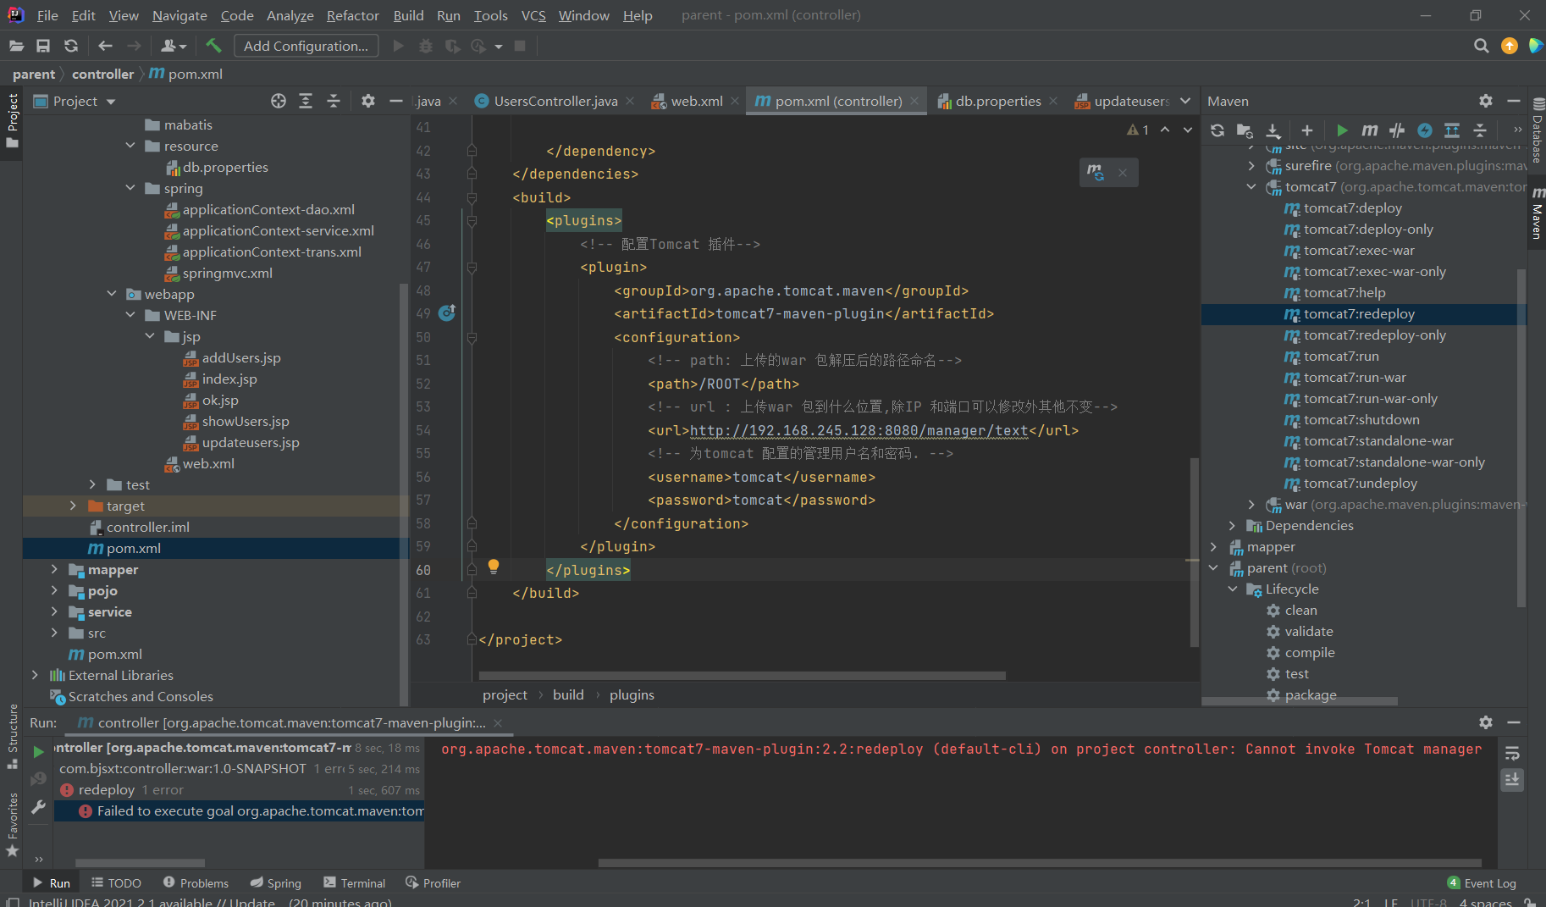
Task: Open Project panel settings gear
Action: click(x=368, y=101)
